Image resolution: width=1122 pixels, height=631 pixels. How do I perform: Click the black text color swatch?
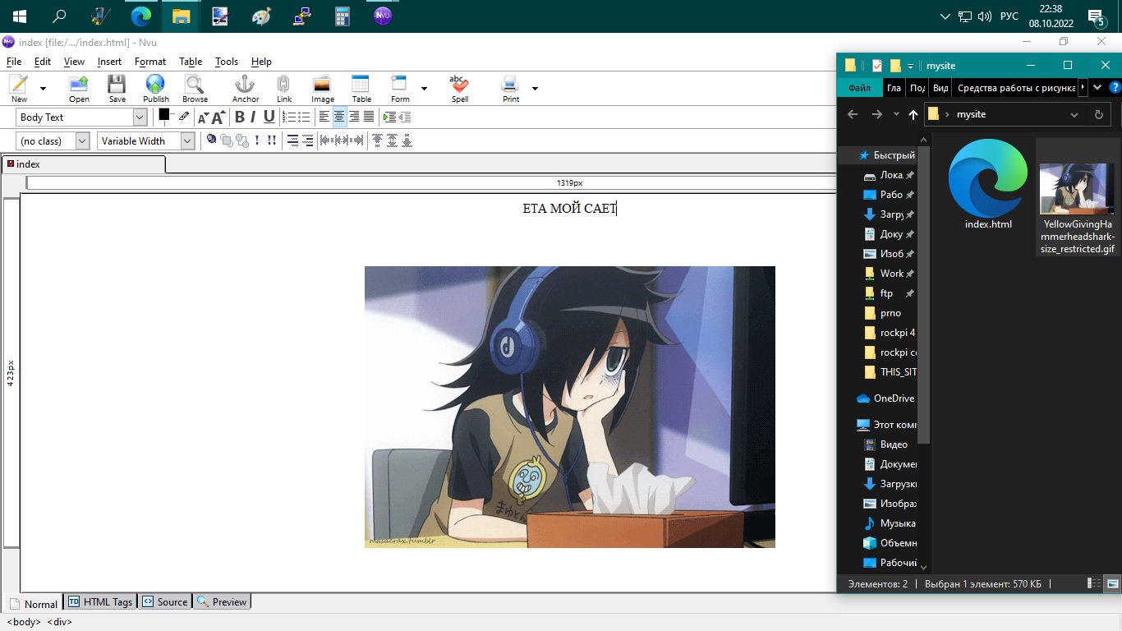(x=164, y=115)
